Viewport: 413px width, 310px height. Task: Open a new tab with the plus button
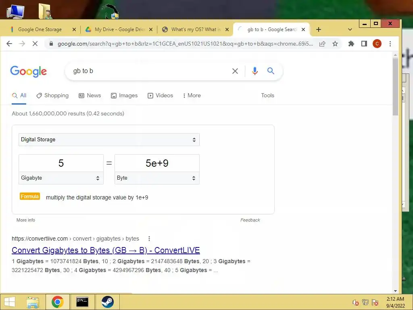(319, 29)
